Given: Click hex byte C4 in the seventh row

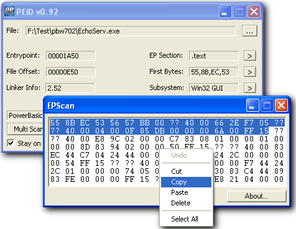Looking at the screenshot, I should click(x=249, y=171).
